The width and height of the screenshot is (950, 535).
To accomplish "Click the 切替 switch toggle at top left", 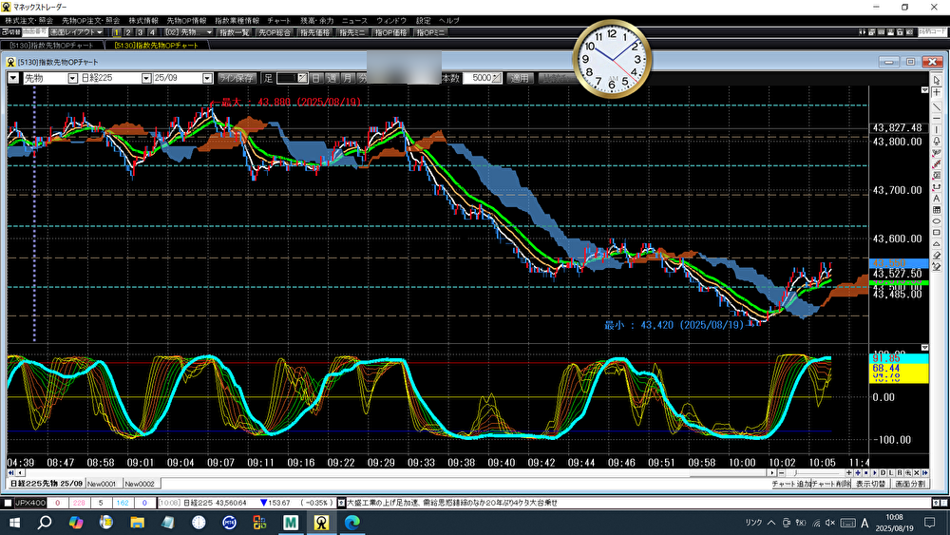I will click(x=10, y=32).
